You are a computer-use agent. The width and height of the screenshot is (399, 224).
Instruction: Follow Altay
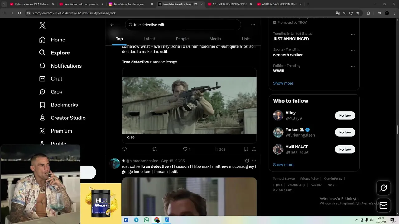345,115
